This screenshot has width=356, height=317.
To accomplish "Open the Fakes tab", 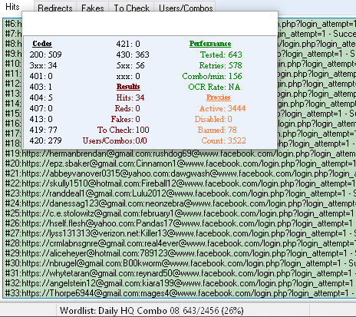I will (x=93, y=8).
